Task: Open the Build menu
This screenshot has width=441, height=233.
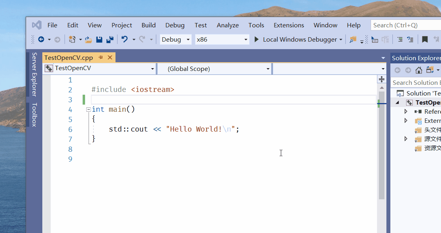Action: [148, 25]
